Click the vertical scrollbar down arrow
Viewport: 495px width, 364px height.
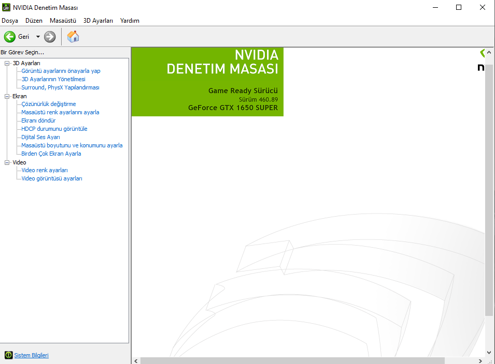(489, 352)
